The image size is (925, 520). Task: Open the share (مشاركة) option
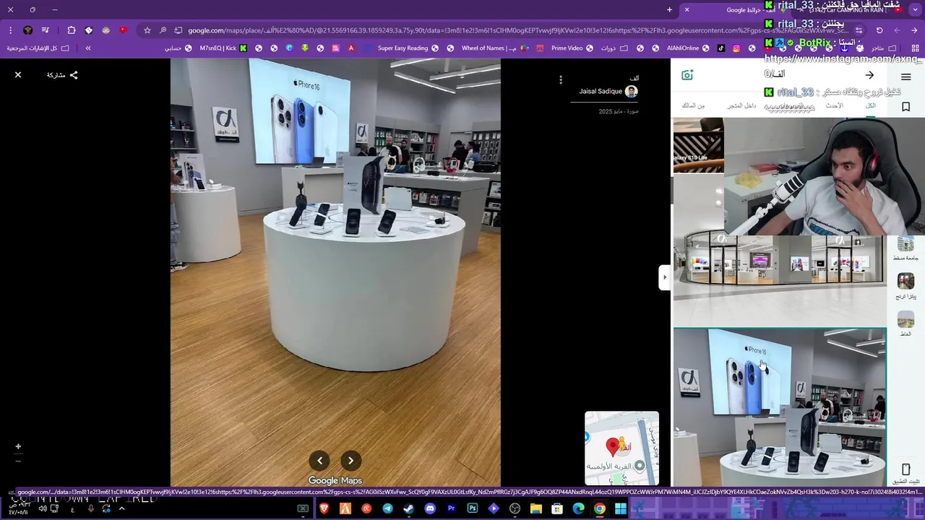coord(62,75)
